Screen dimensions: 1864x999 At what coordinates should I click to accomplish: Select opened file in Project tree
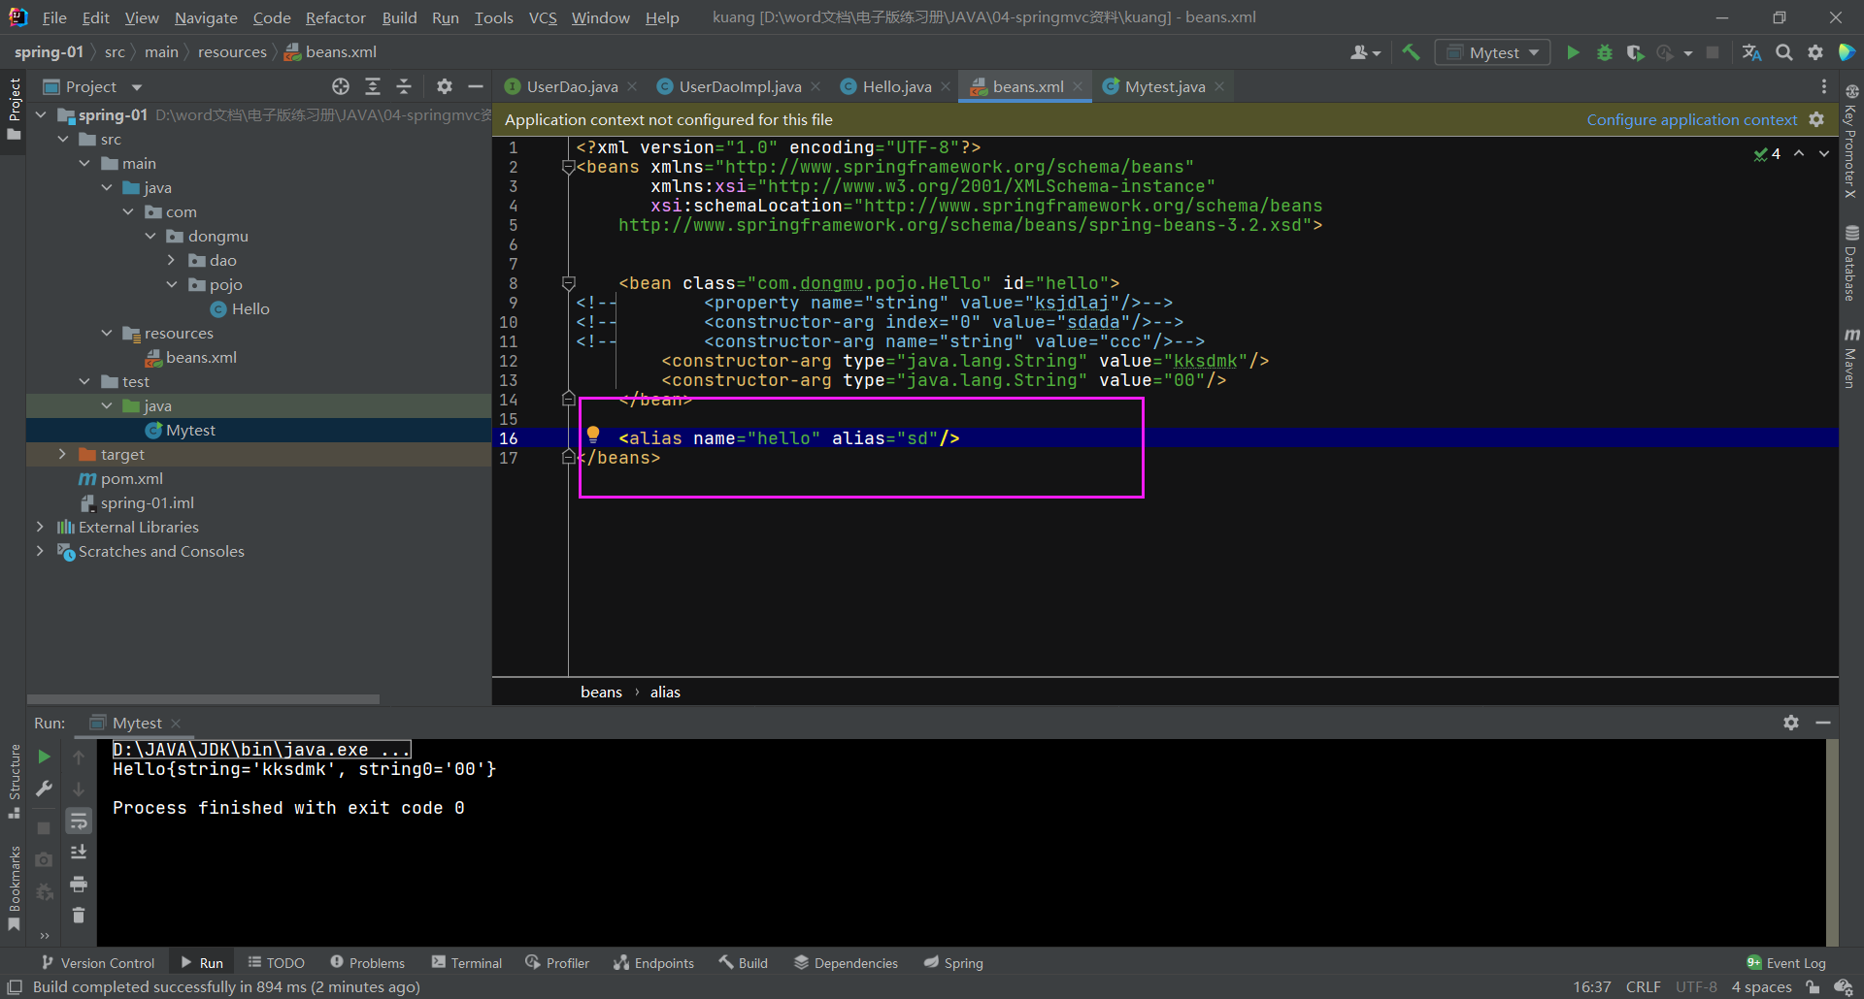pos(341,86)
